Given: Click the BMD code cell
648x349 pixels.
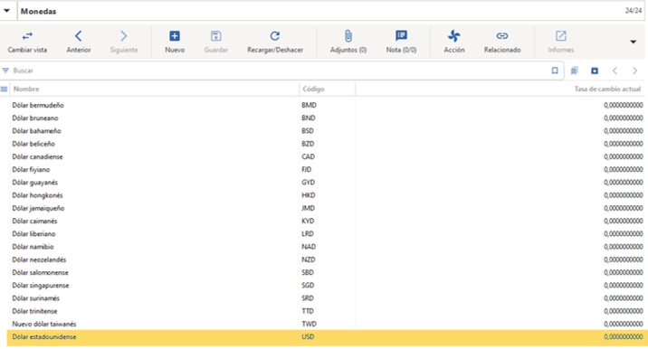Looking at the screenshot, I should 309,105.
